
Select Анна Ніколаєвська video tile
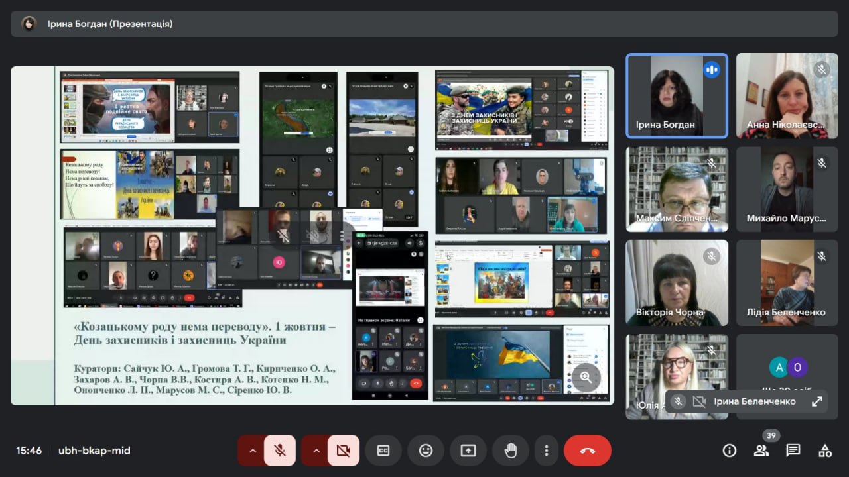tap(787, 96)
